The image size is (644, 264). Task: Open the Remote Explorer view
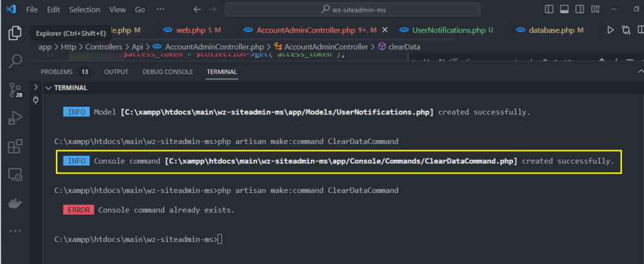pyautogui.click(x=15, y=175)
